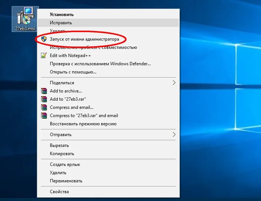Image resolution: width=261 pixels, height=201 pixels.
Task: Select Edit with Notepad++
Action: pos(108,55)
